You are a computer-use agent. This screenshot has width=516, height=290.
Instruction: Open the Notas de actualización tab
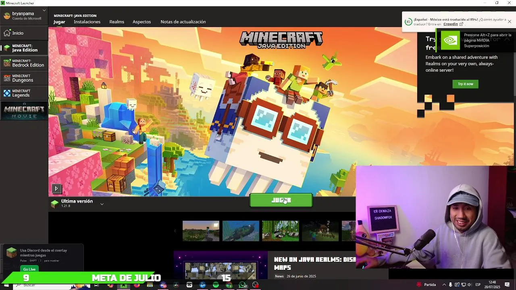[183, 22]
